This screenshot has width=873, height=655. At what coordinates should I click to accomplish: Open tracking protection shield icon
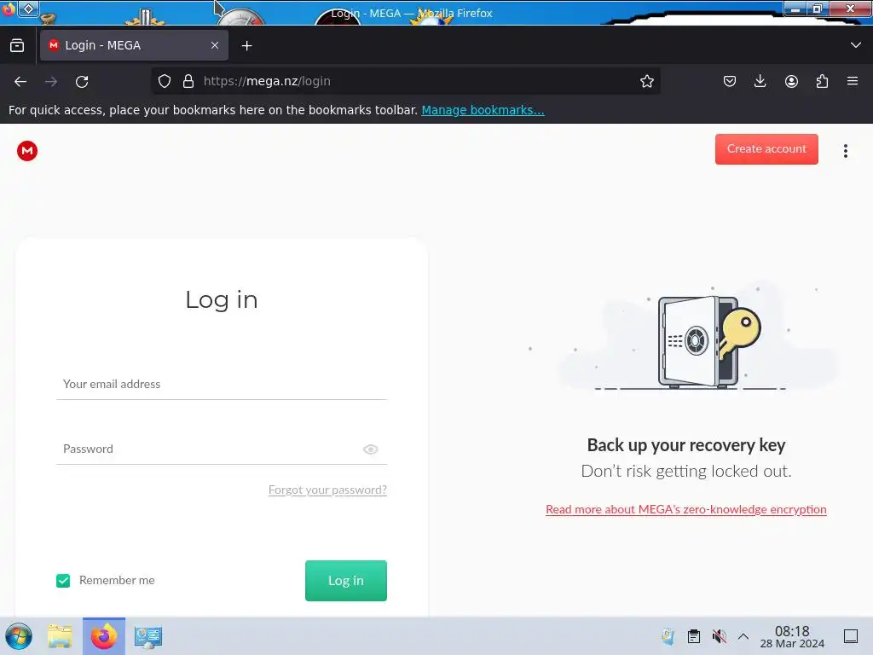165,81
